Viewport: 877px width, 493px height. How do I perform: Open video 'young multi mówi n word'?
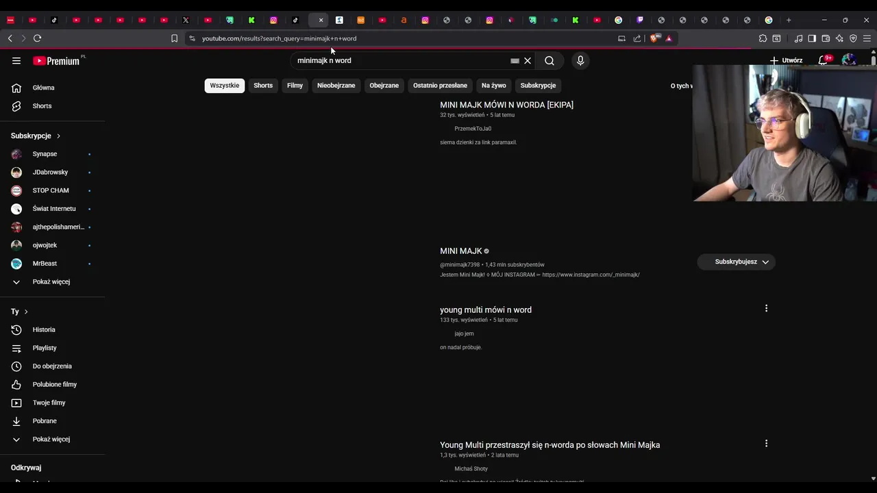tap(486, 309)
